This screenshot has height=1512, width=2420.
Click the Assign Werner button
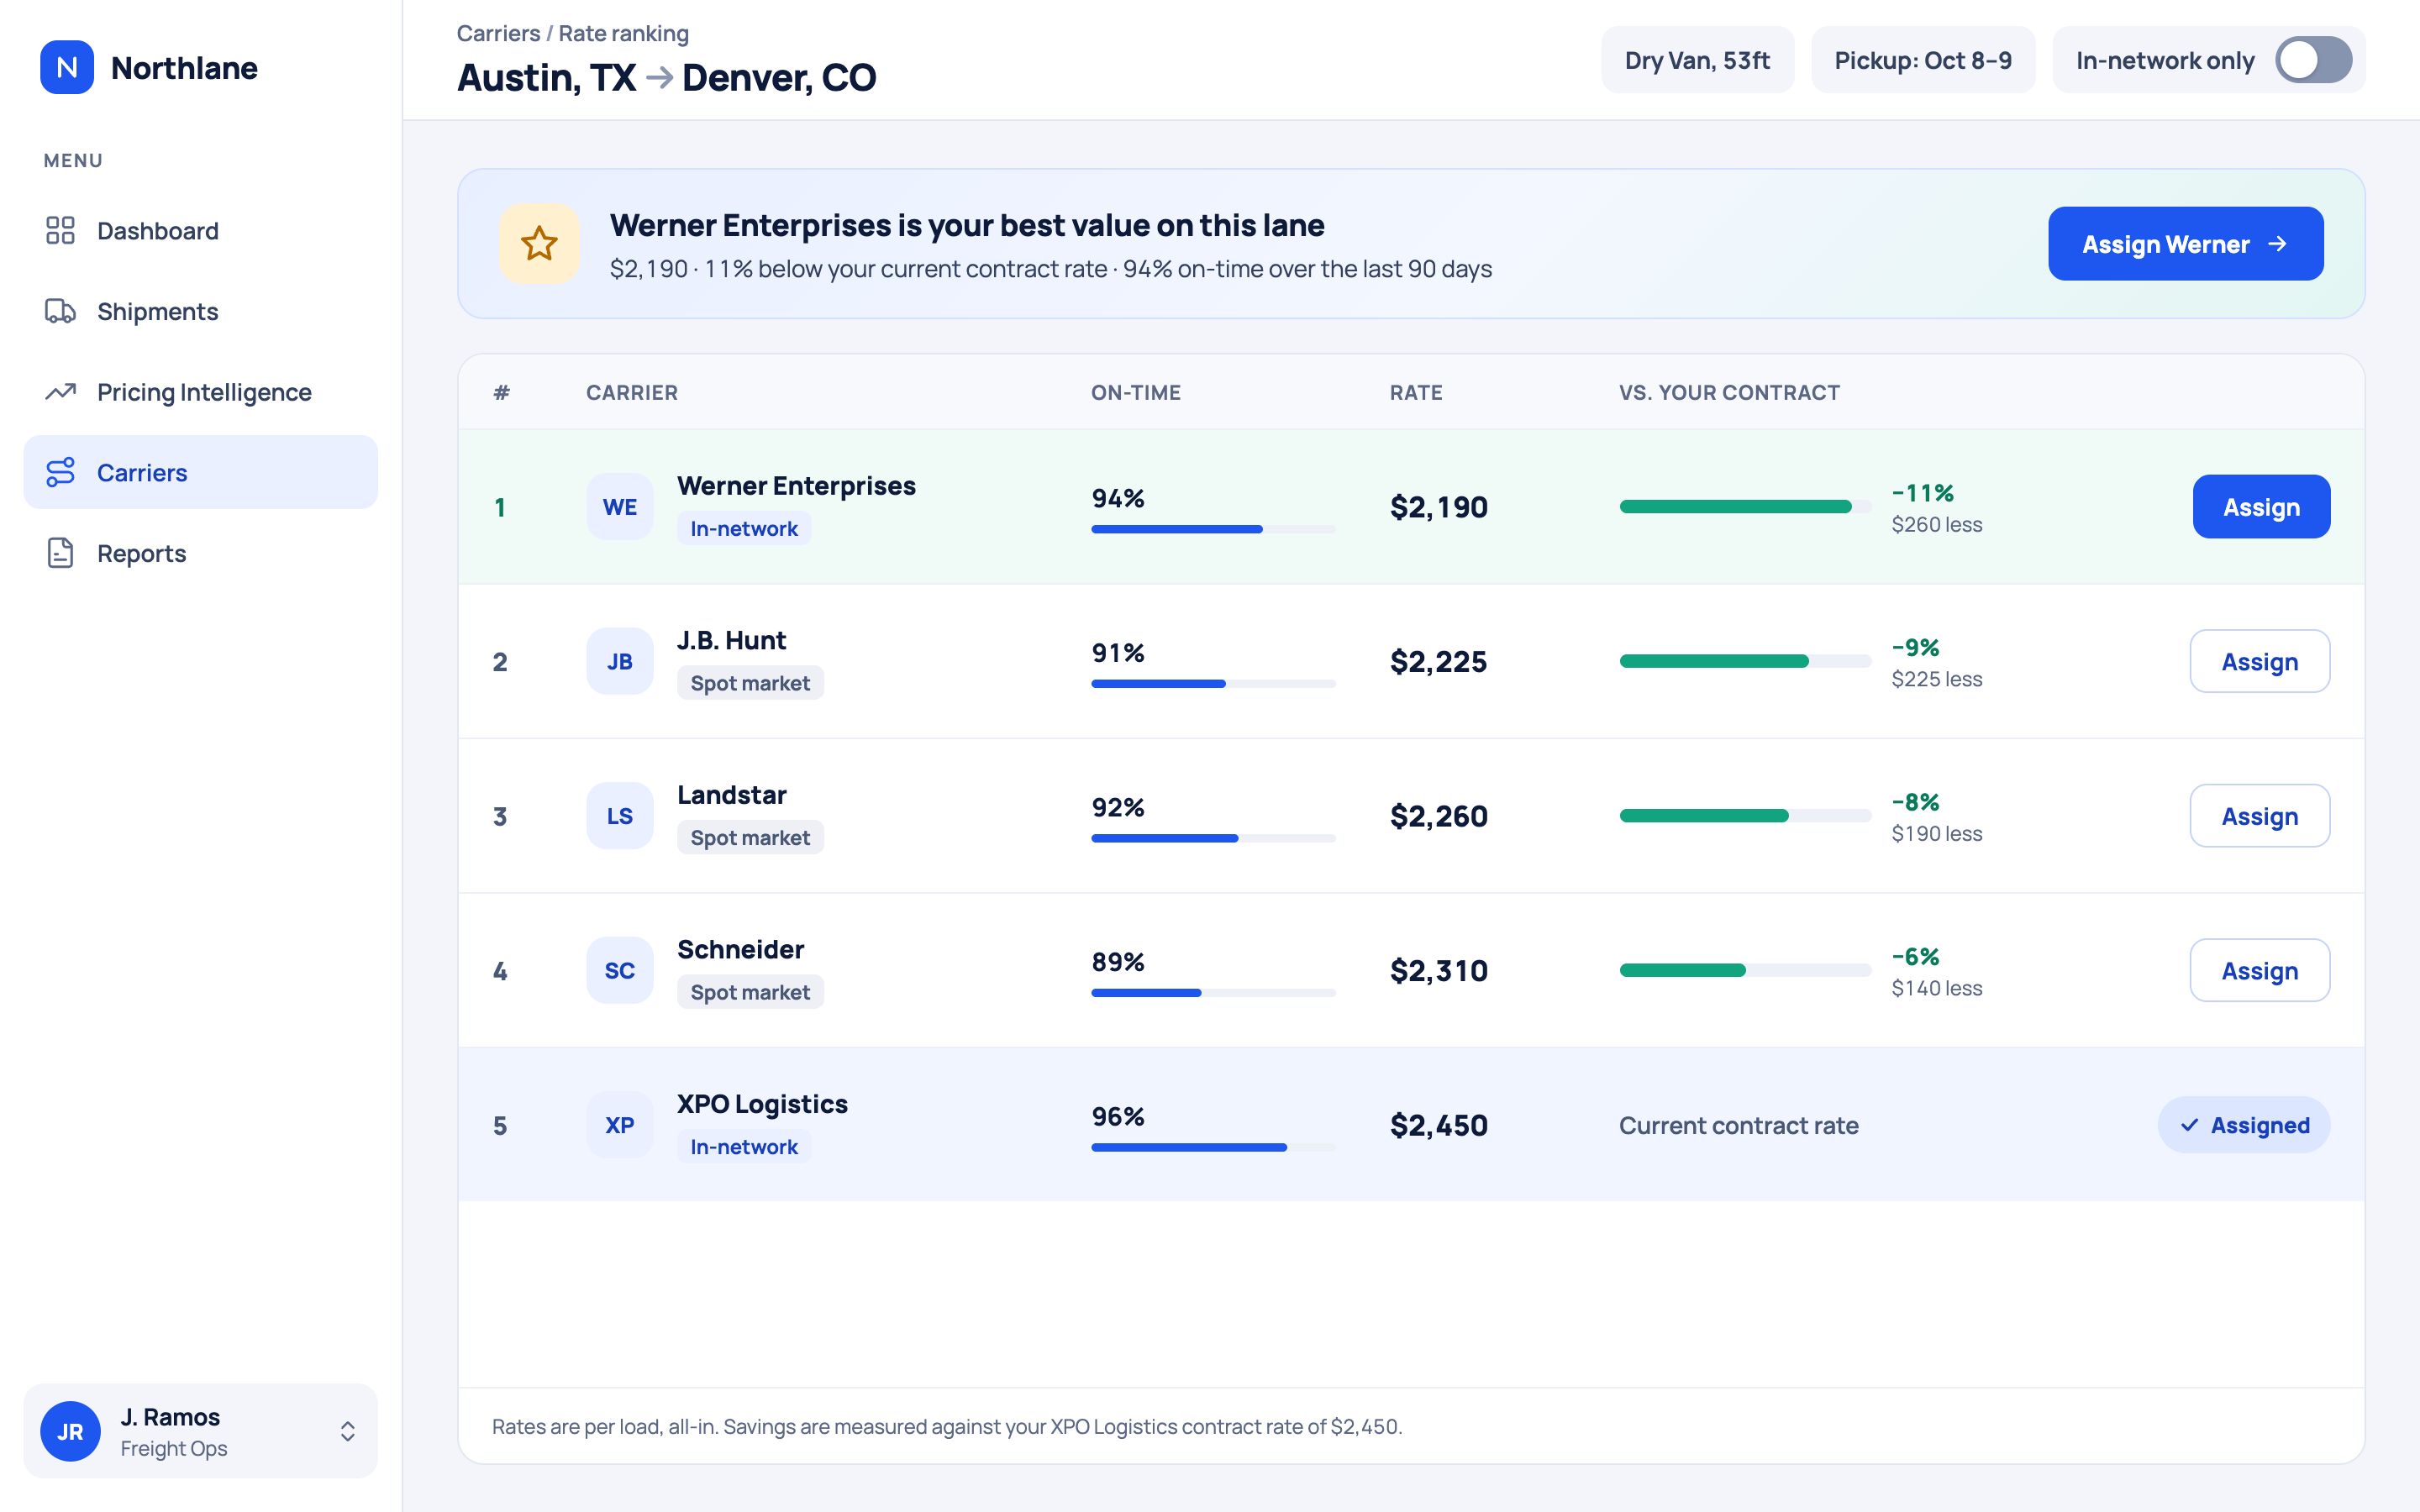(x=2185, y=243)
